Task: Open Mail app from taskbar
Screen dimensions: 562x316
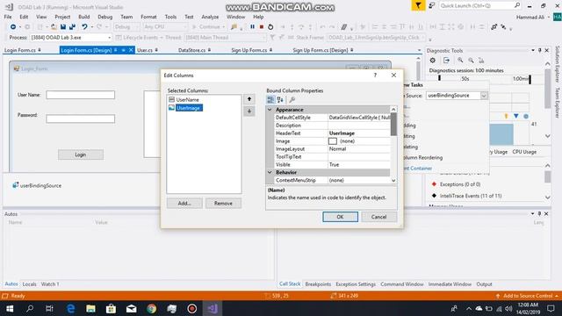Action: pyautogui.click(x=131, y=308)
